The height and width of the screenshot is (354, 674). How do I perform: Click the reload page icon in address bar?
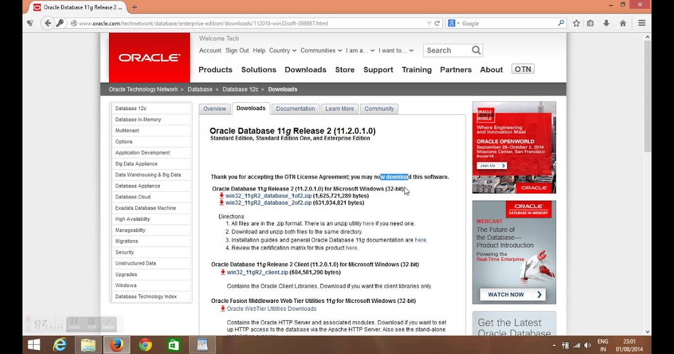[x=437, y=23]
